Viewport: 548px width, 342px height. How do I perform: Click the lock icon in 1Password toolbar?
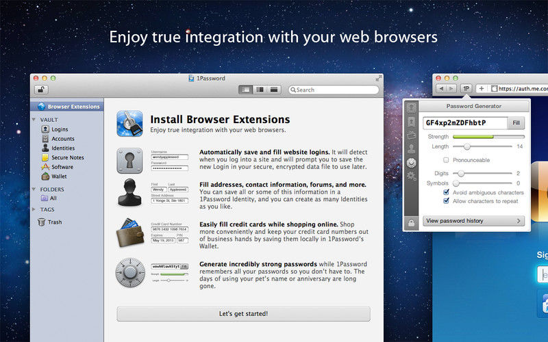[41, 90]
